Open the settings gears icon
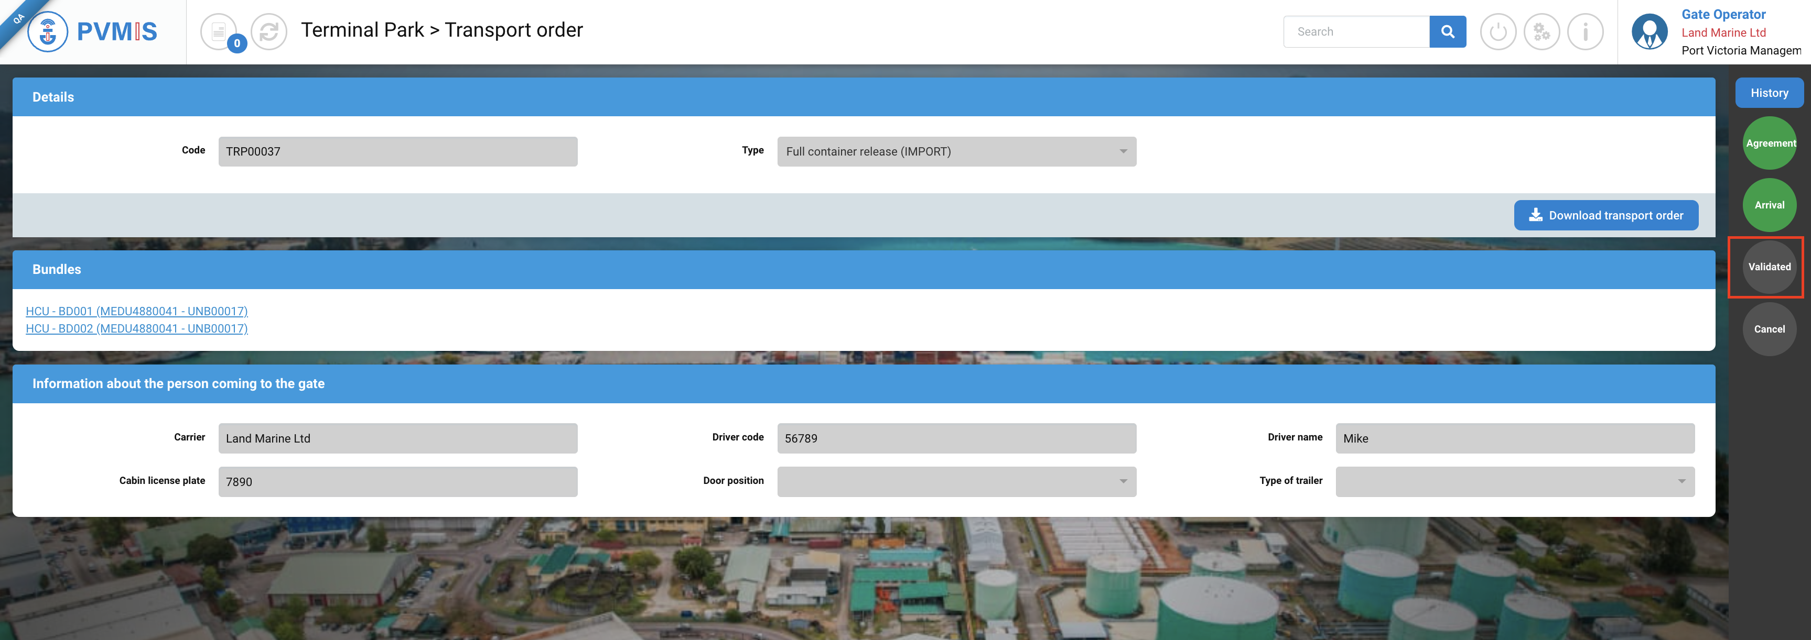Screen dimensions: 1811x640 1541,31
